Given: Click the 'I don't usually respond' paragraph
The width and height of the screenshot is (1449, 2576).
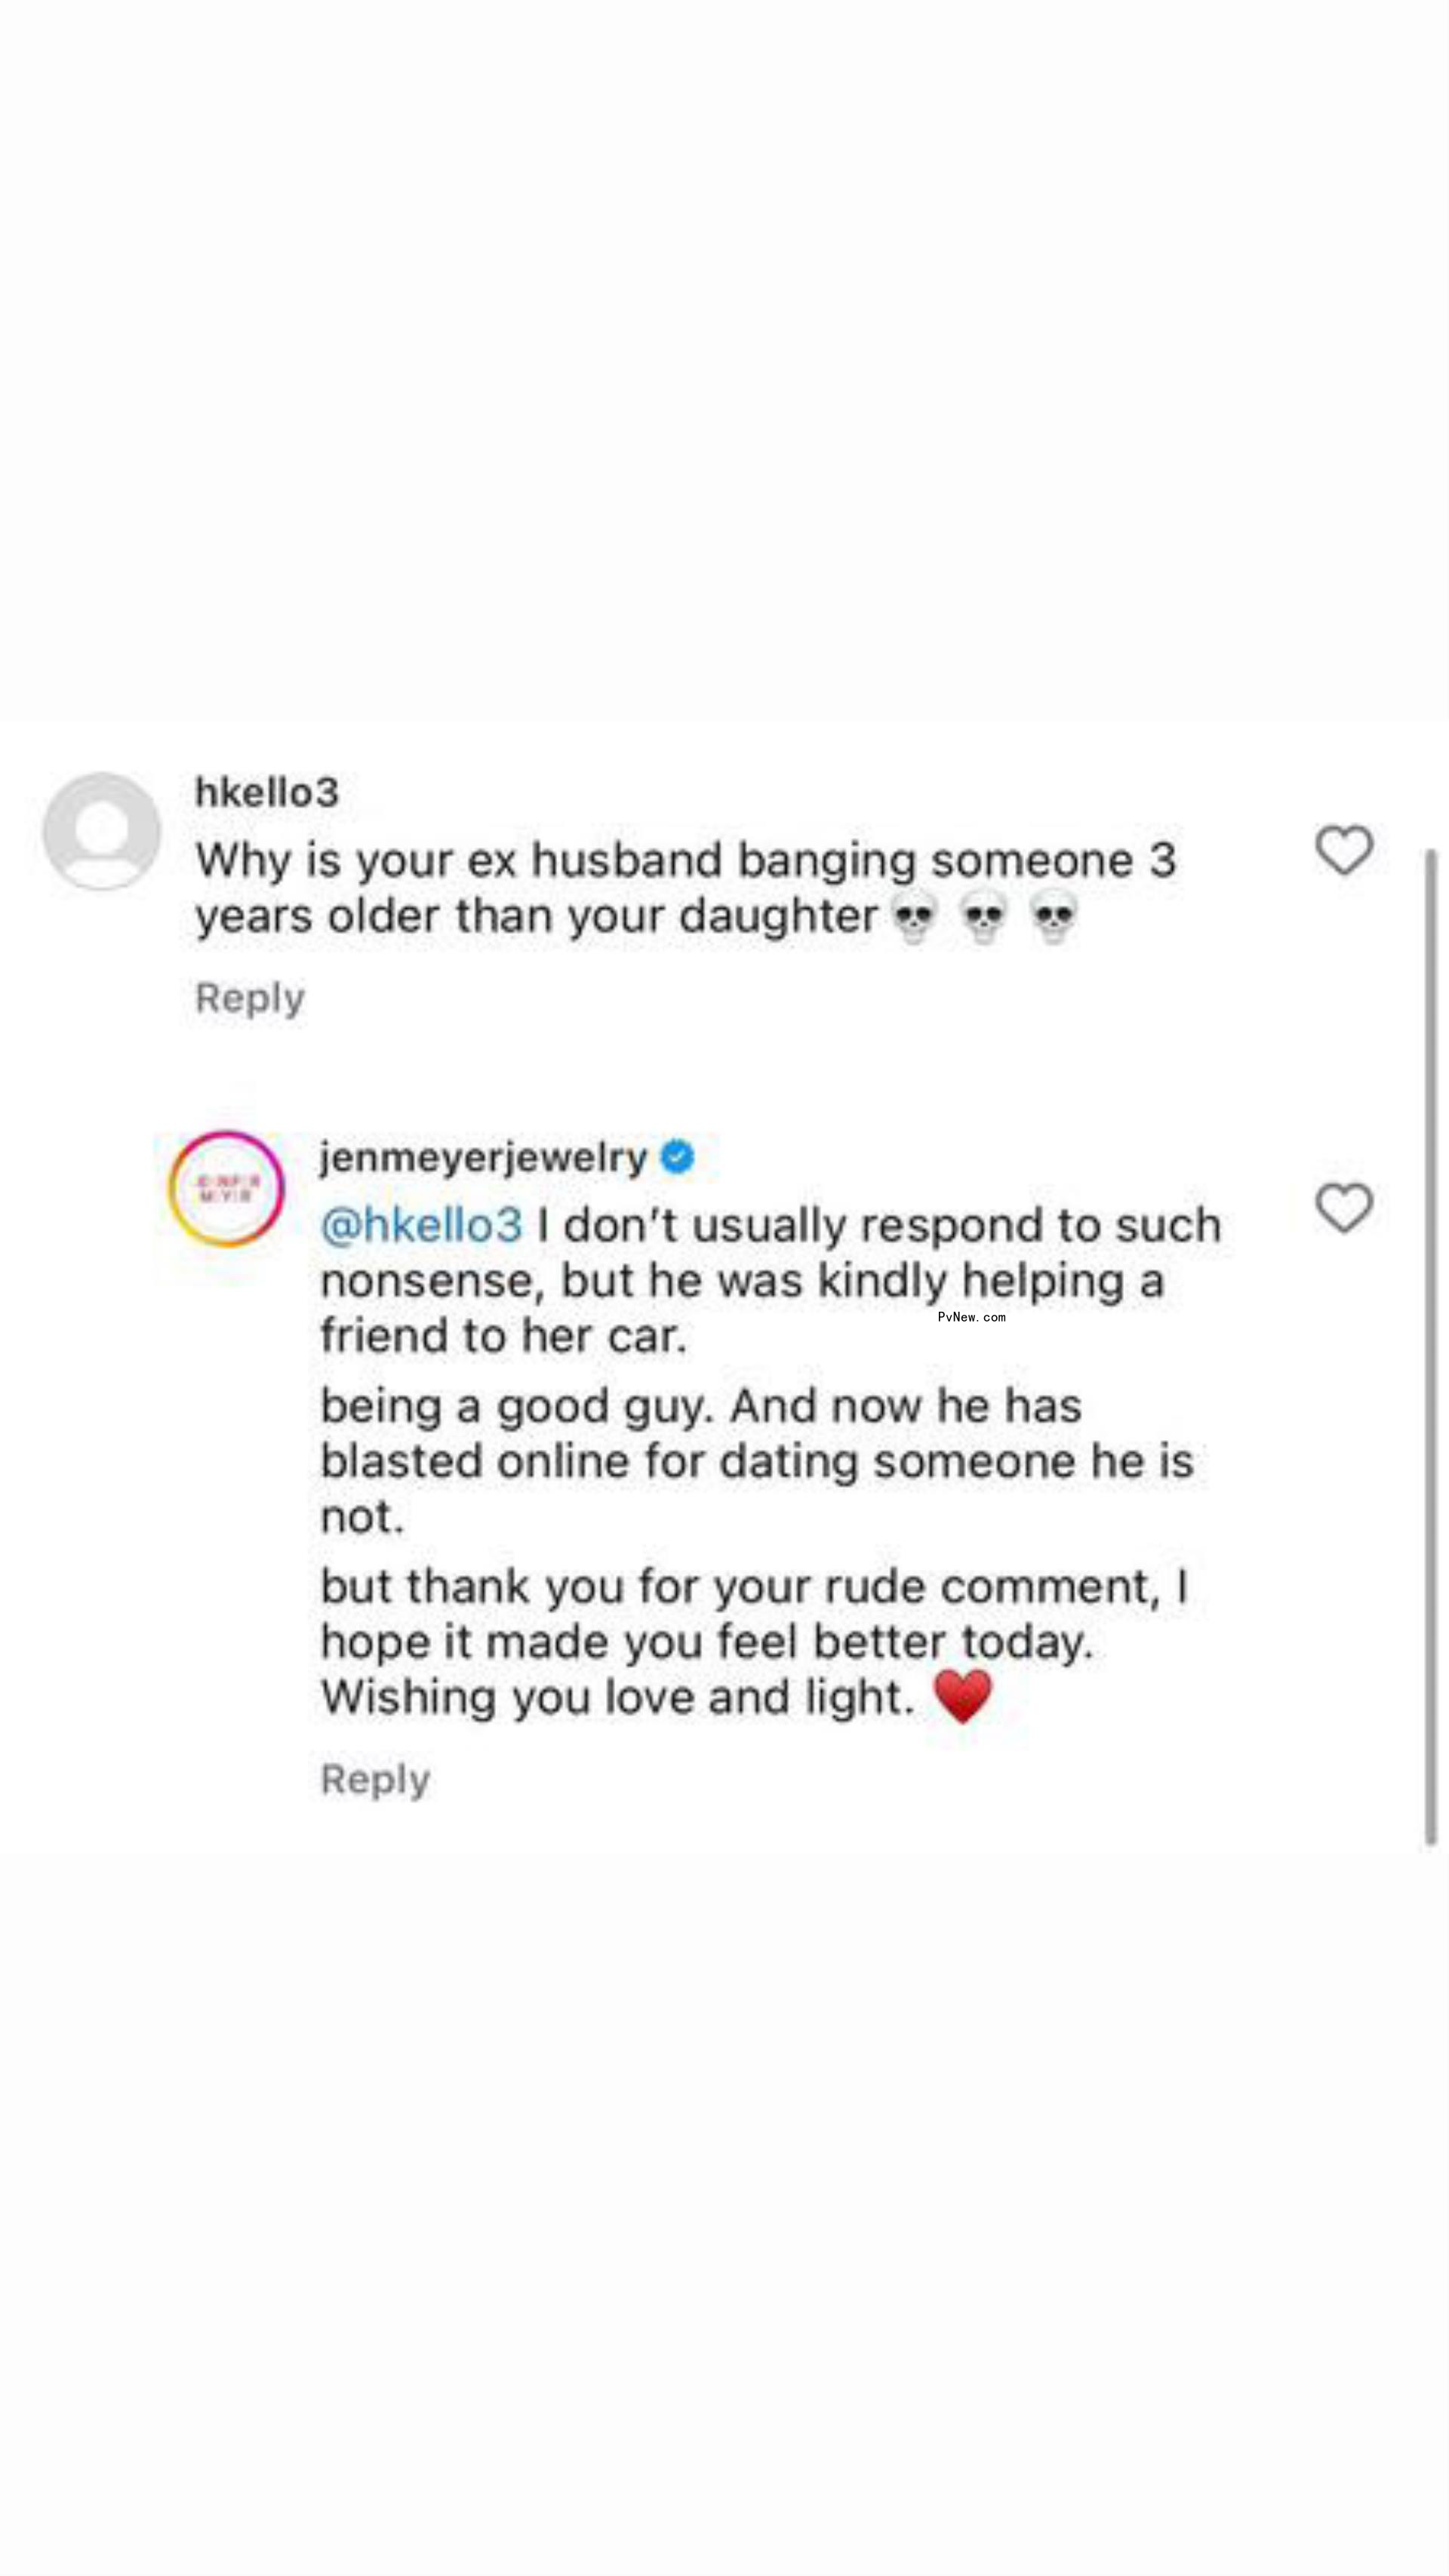Looking at the screenshot, I should click(x=771, y=1280).
